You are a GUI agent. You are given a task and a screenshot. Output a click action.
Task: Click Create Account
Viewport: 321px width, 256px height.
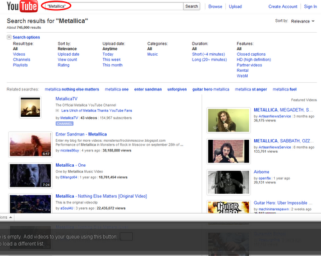[x=282, y=6]
